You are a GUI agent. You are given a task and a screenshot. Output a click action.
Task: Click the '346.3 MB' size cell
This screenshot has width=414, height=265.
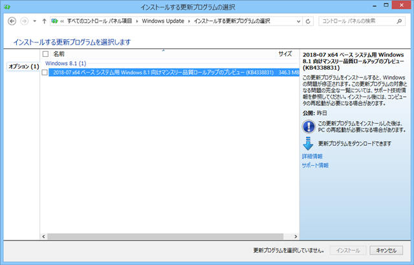[289, 72]
